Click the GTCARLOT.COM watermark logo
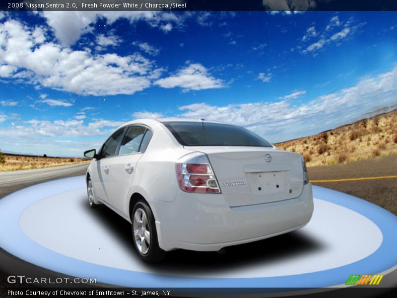Image resolution: width=397 pixels, height=298 pixels. pos(52,280)
